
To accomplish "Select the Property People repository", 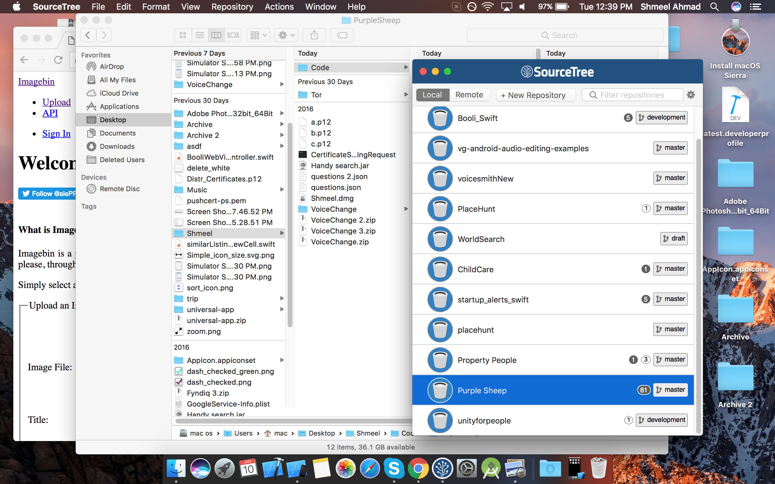I will (553, 360).
